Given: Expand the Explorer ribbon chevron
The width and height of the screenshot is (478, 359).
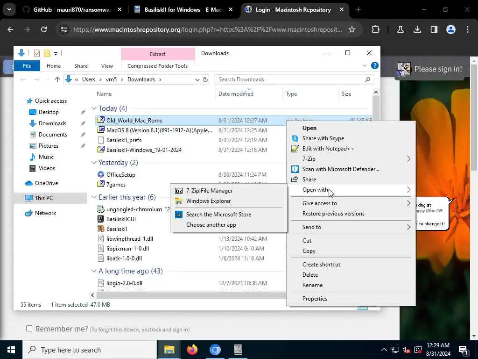Looking at the screenshot, I should (x=365, y=65).
